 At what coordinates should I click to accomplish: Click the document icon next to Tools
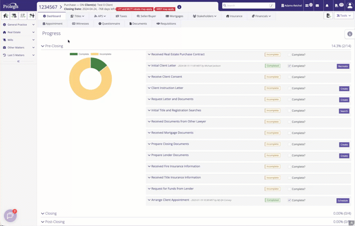(x=328, y=16)
